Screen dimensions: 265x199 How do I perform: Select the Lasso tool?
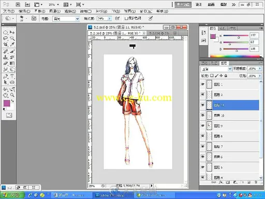(x=5, y=38)
